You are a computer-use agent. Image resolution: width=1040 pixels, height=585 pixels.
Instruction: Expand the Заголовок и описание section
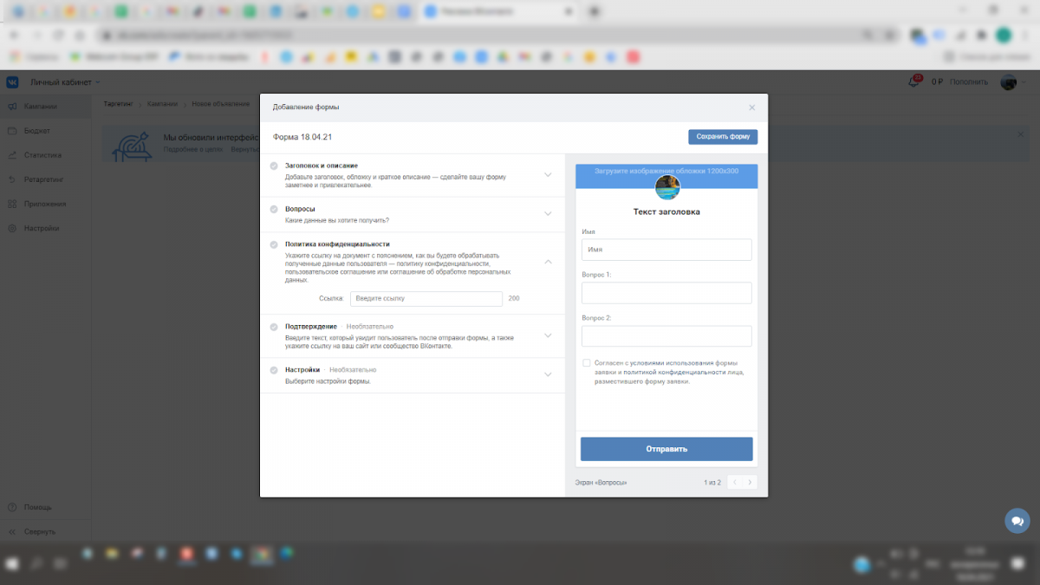pyautogui.click(x=548, y=174)
